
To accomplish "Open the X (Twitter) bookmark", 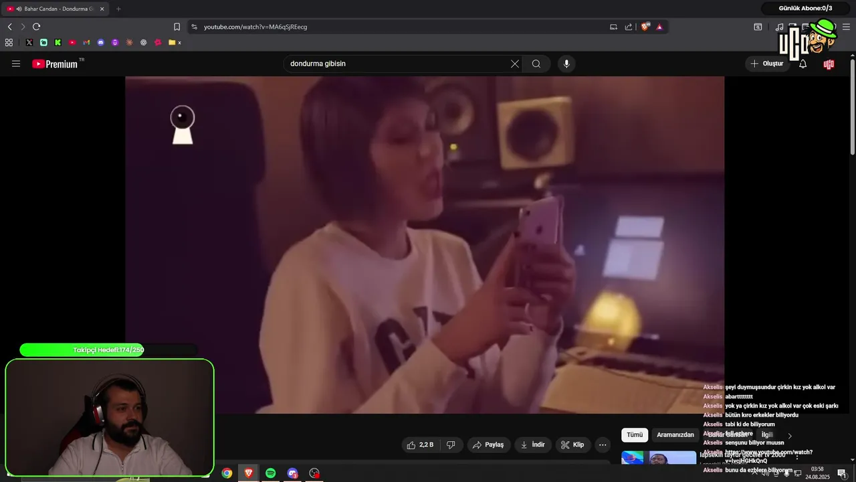I will 29,42.
